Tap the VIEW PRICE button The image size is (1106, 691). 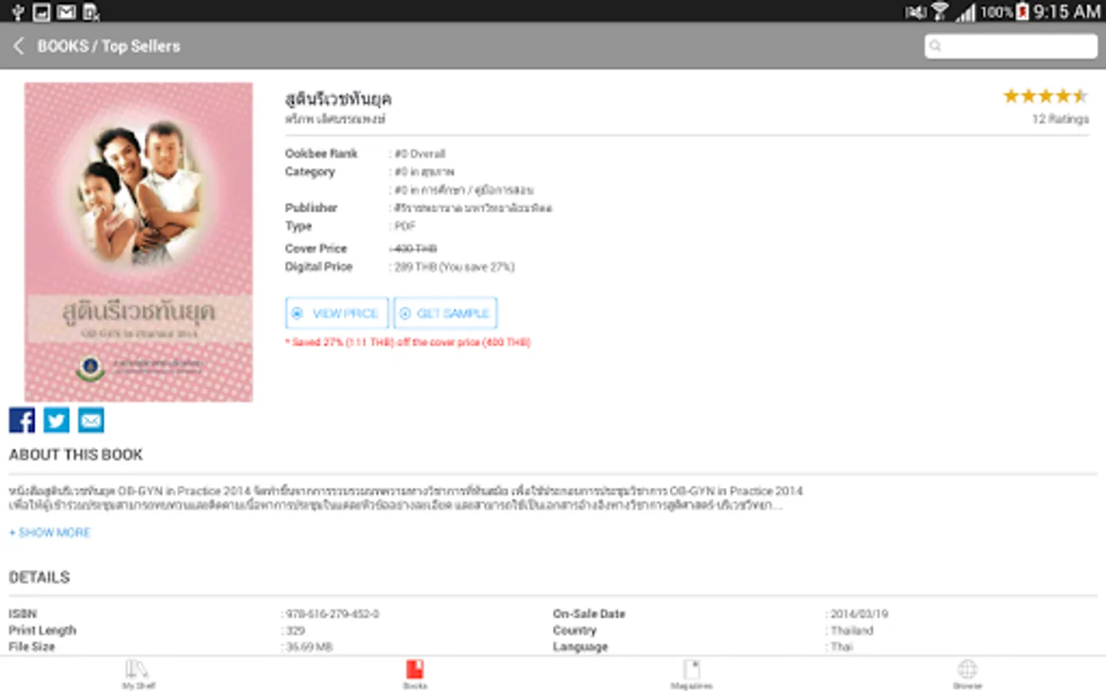click(x=336, y=313)
